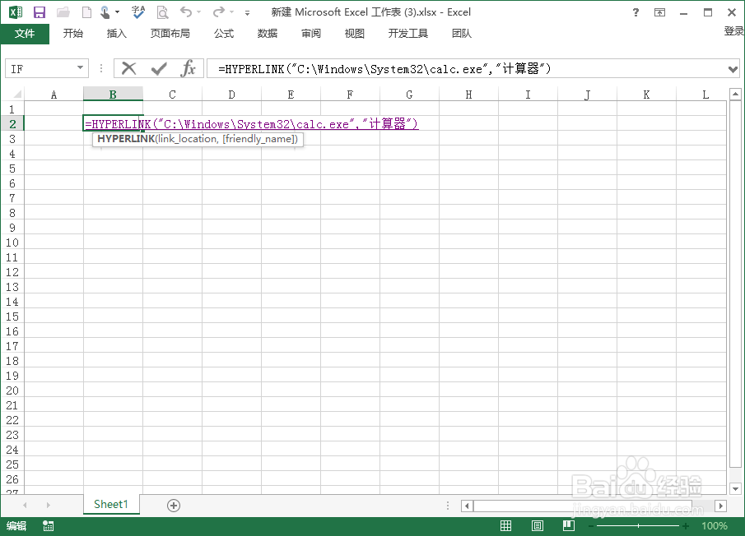
Task: Click the touch/mouse mode icon
Action: (x=105, y=12)
